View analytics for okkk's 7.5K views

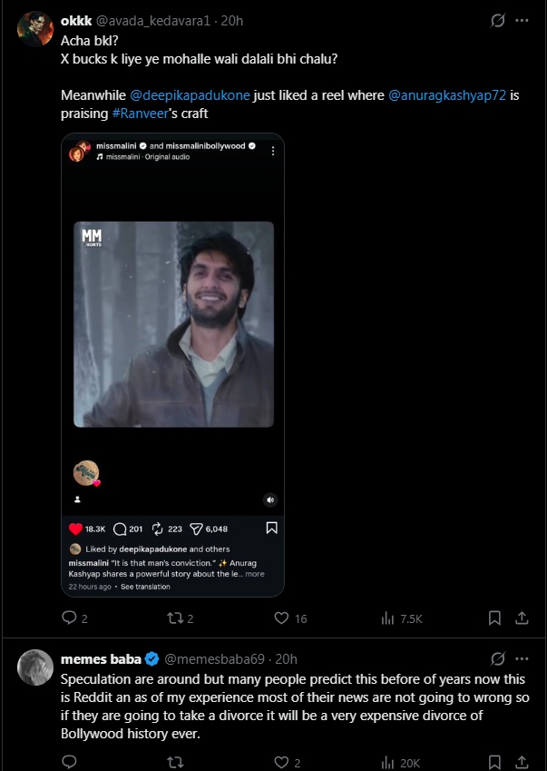point(402,618)
